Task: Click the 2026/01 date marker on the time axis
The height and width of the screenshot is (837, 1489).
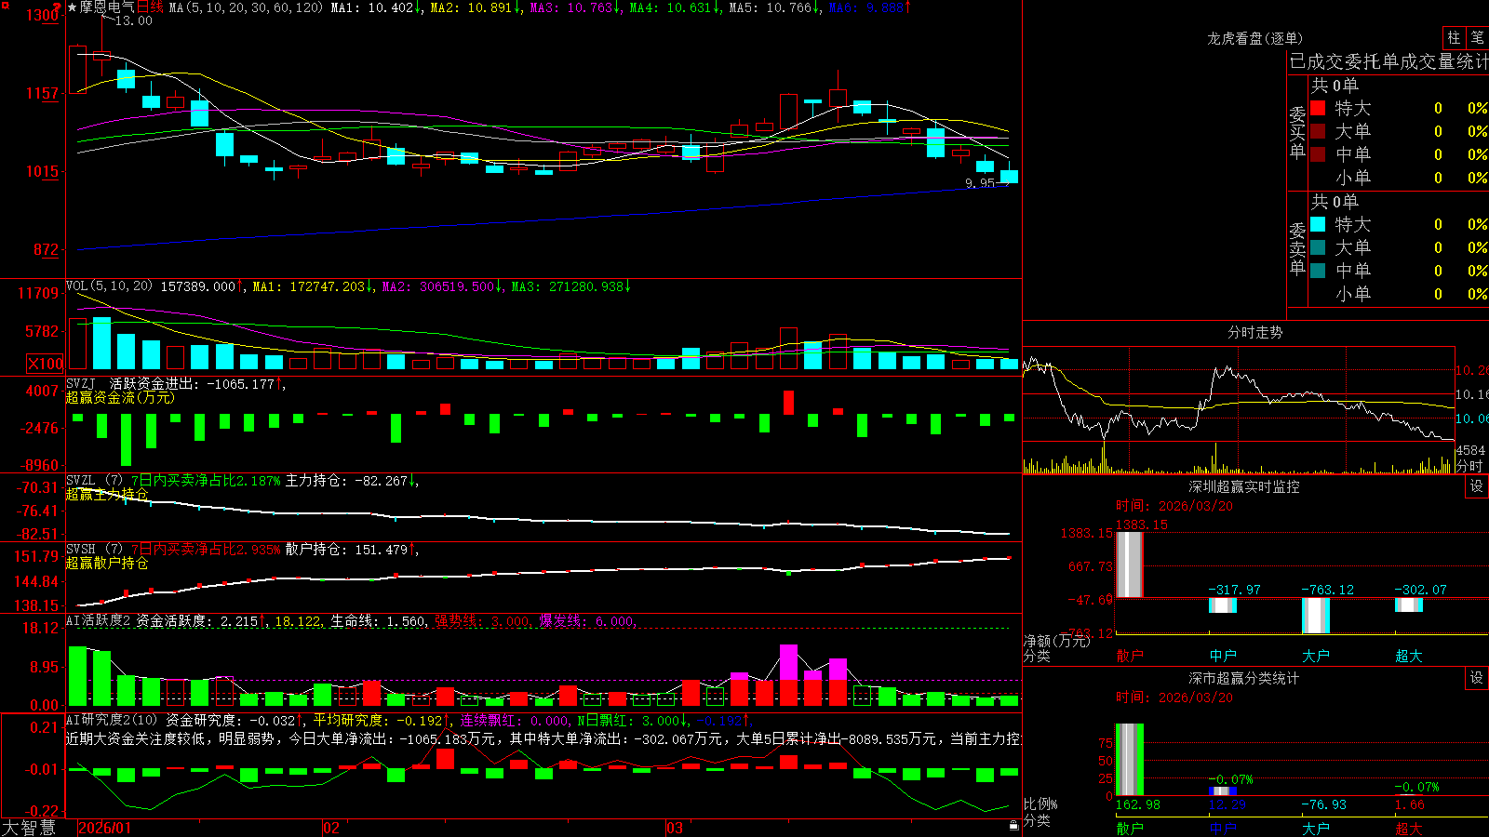Action: pyautogui.click(x=105, y=828)
